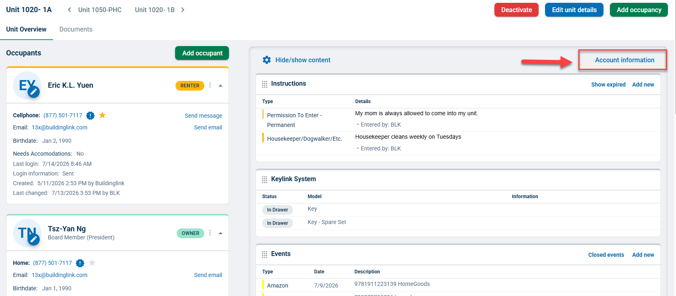Click Edit unit details button
The image size is (676, 296).
click(574, 10)
